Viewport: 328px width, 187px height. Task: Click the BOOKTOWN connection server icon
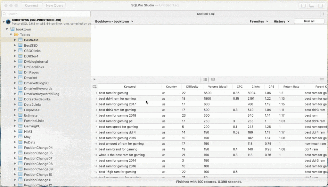(x=8, y=22)
